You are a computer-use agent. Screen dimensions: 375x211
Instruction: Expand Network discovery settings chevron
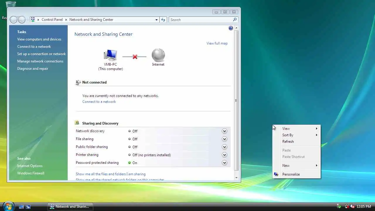[x=224, y=131]
